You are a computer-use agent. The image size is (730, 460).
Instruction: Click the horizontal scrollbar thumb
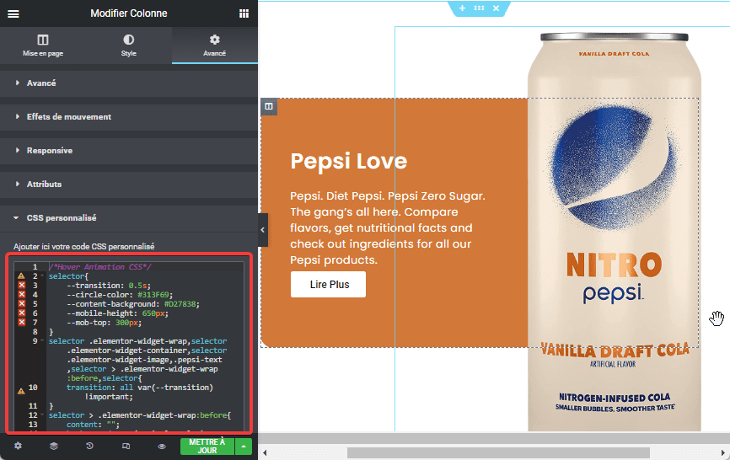pyautogui.click(x=498, y=452)
